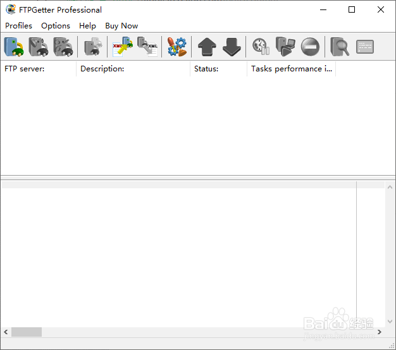Viewport: 396px width, 350px height.
Task: Click the FTP server column header
Action: click(x=38, y=69)
